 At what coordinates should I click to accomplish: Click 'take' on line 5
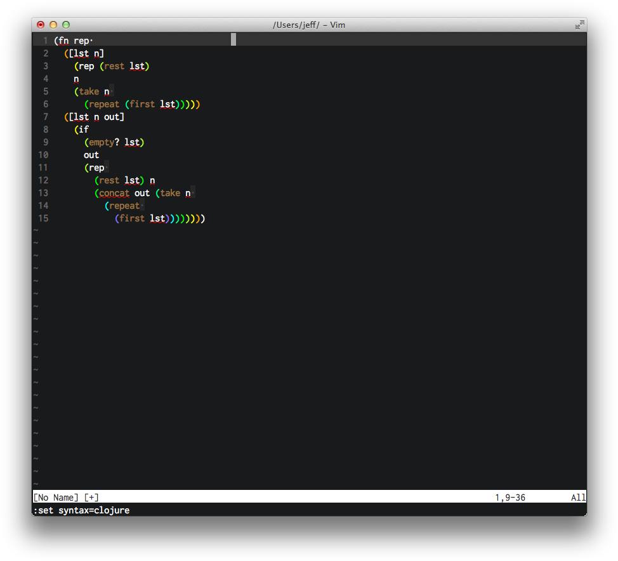coord(89,92)
